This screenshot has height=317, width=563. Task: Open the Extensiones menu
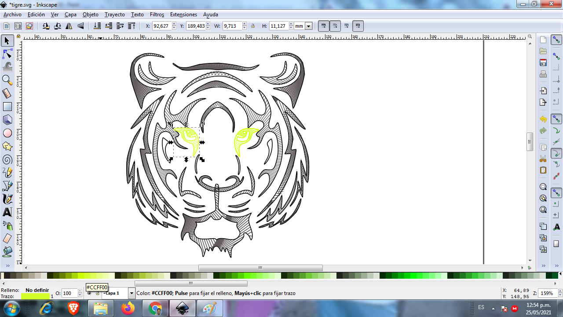(x=183, y=15)
